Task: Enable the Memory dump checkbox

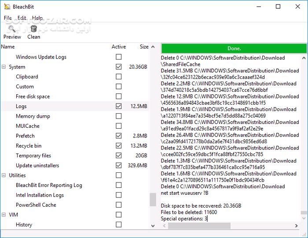Action: tap(119, 116)
